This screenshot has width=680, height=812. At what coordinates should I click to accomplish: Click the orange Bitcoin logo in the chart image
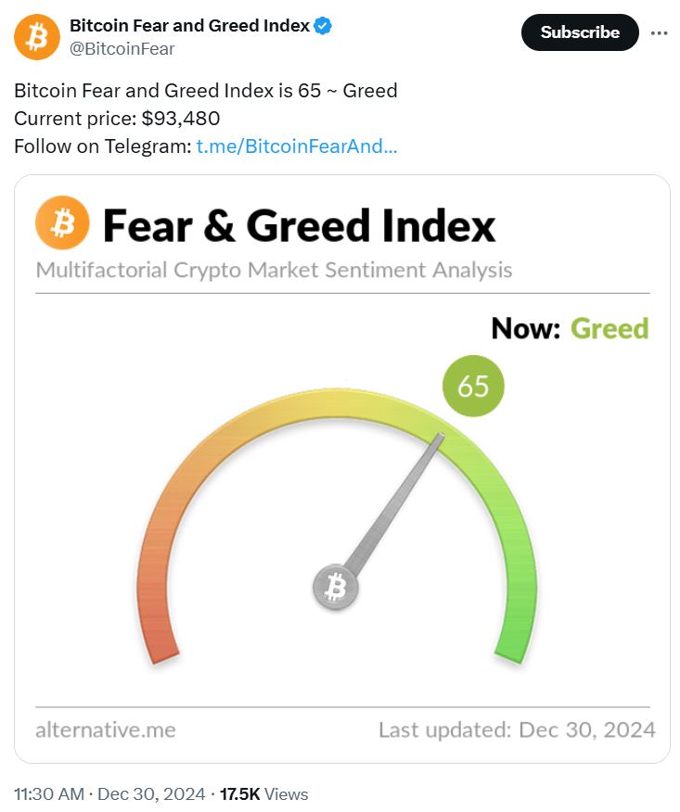tap(62, 222)
